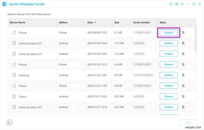This screenshot has width=204, height=130.
Task: Delete the Samsung 2021/01/25 15:07 backup
Action: click(183, 75)
